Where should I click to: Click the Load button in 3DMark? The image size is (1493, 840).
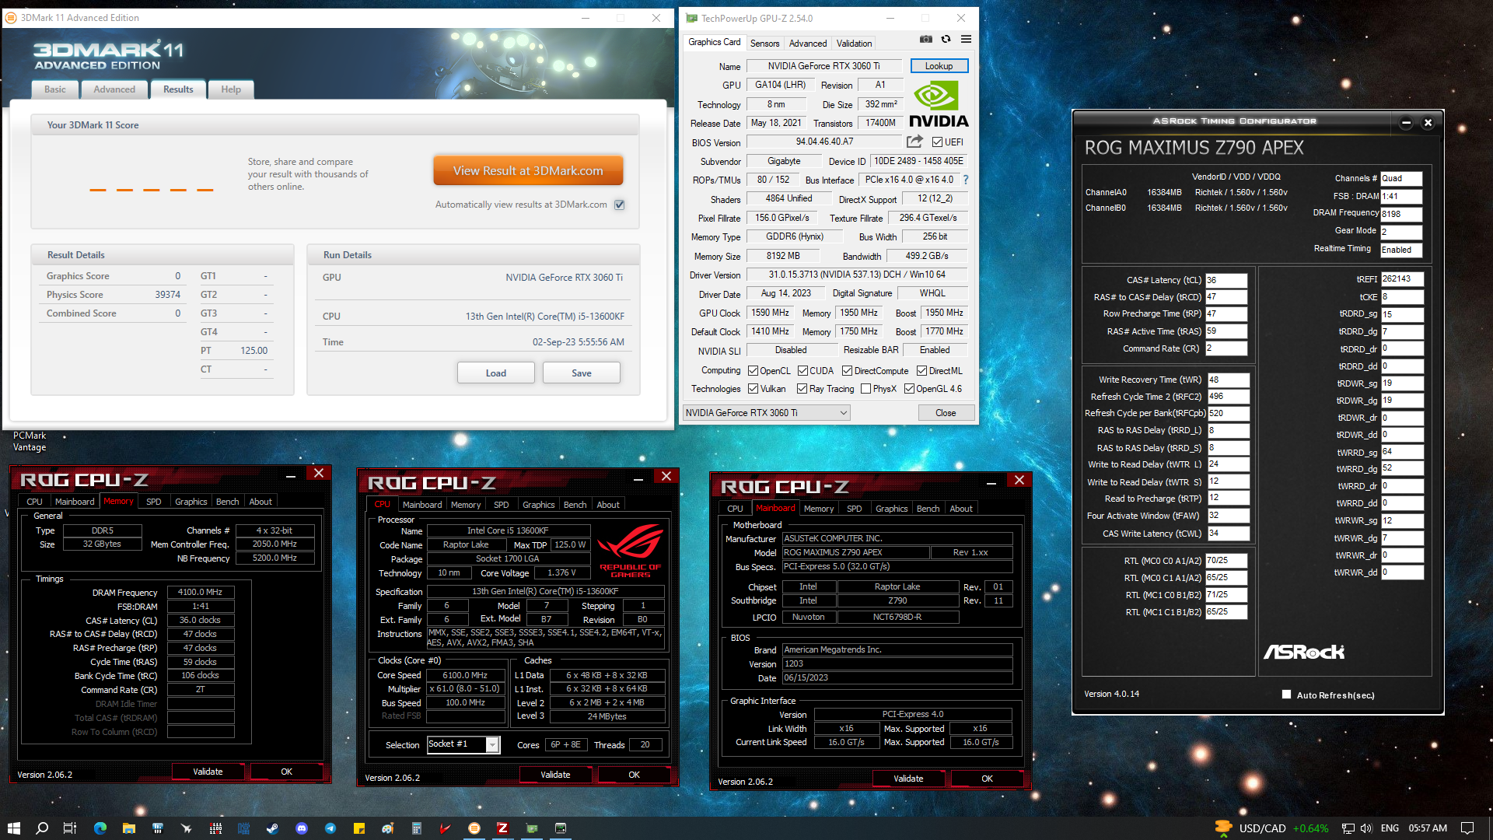pyautogui.click(x=496, y=373)
